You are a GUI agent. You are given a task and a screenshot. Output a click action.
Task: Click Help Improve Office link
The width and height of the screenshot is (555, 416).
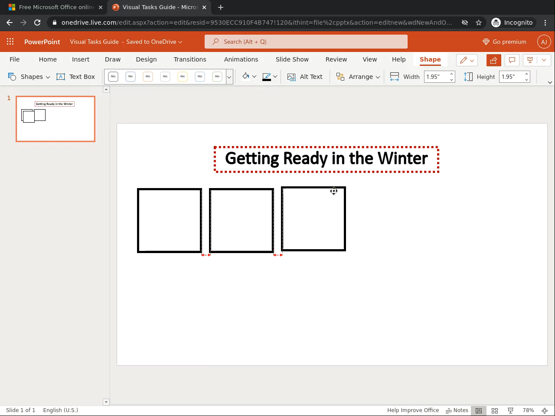[413, 410]
